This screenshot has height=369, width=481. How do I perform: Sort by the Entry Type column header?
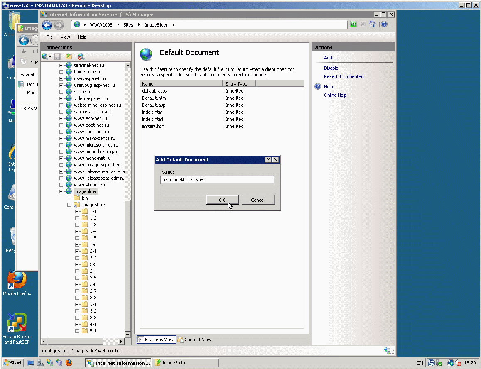click(x=239, y=84)
